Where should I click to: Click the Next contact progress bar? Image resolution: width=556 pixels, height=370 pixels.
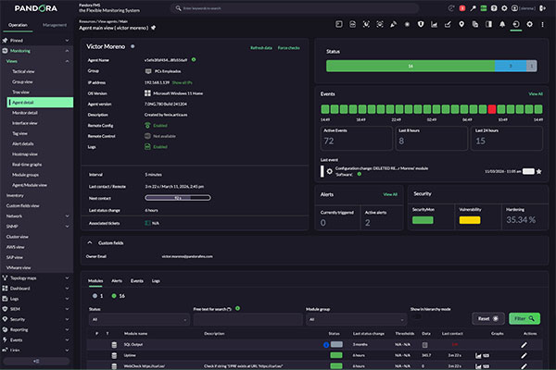[x=178, y=198]
